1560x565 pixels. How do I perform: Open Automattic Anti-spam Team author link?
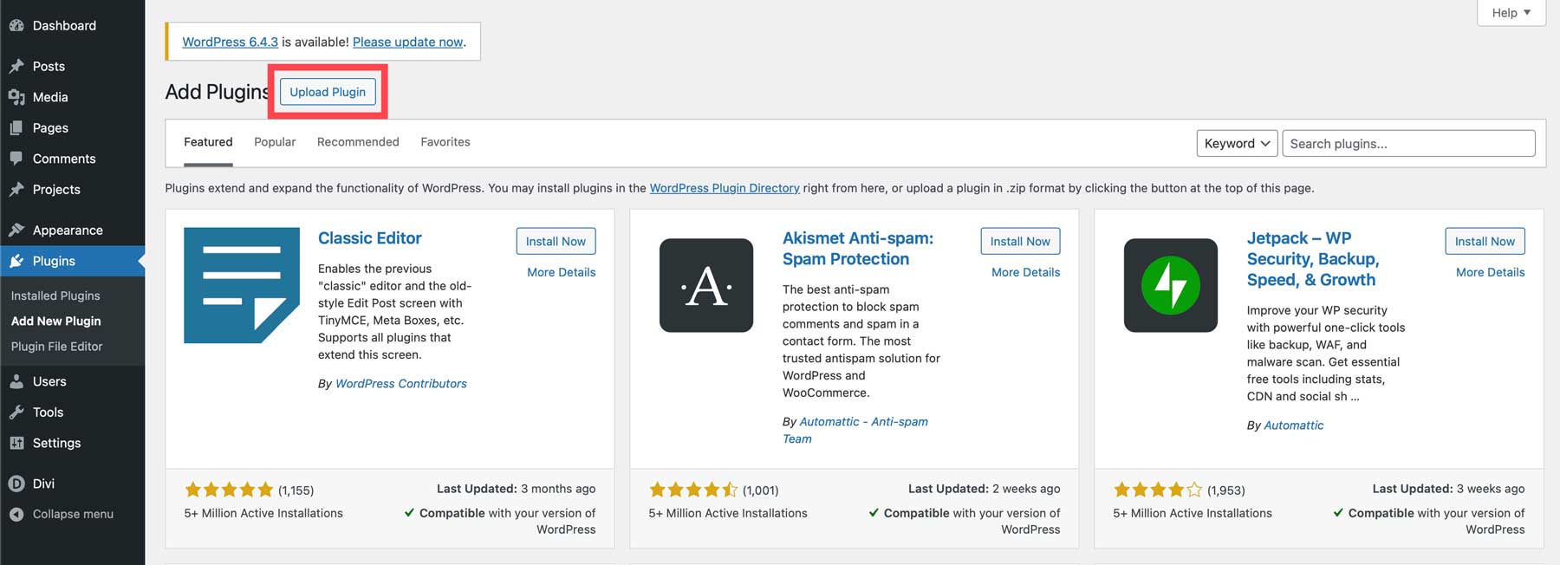855,430
